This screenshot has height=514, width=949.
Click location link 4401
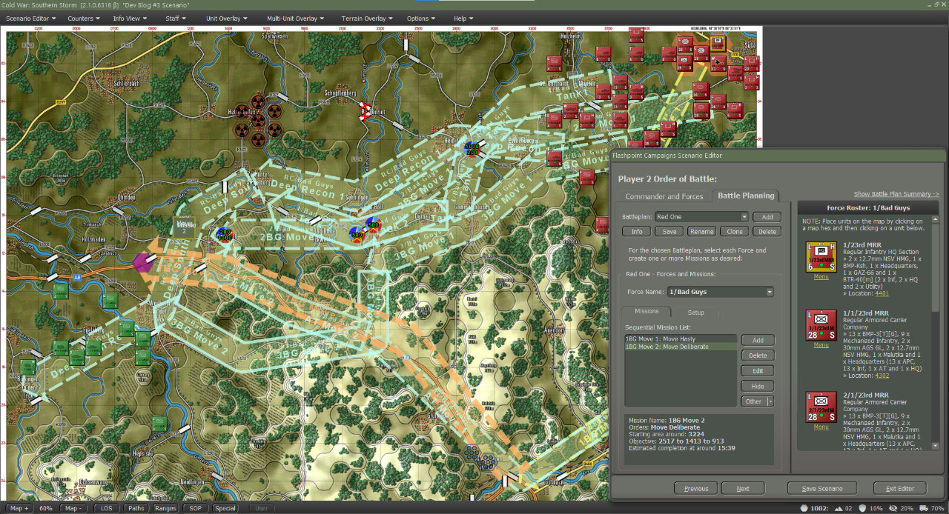pyautogui.click(x=882, y=294)
